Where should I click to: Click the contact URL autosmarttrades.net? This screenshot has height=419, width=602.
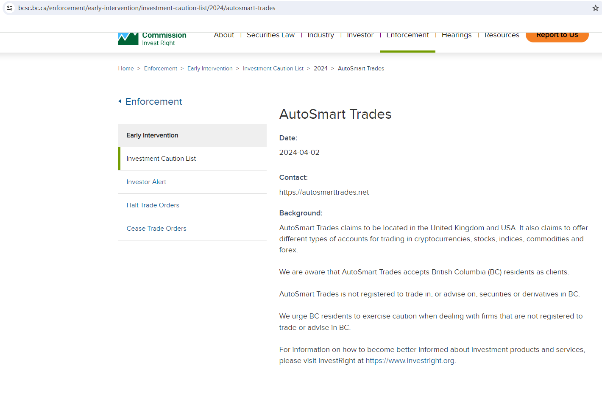click(324, 193)
